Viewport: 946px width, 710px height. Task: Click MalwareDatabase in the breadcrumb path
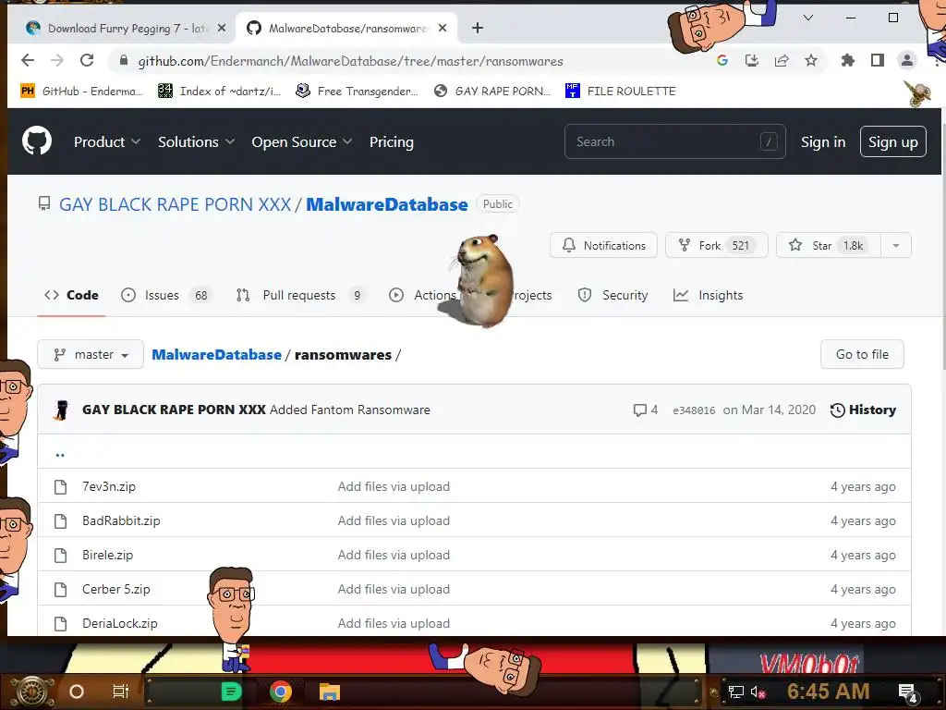[x=216, y=355]
